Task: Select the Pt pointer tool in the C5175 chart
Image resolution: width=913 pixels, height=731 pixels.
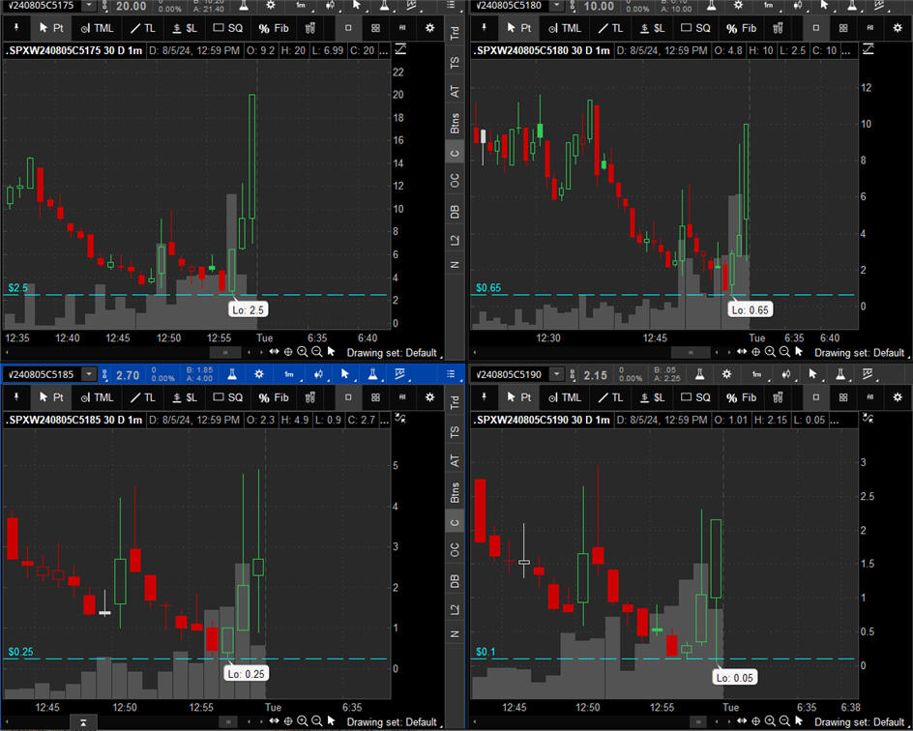Action: pos(50,28)
